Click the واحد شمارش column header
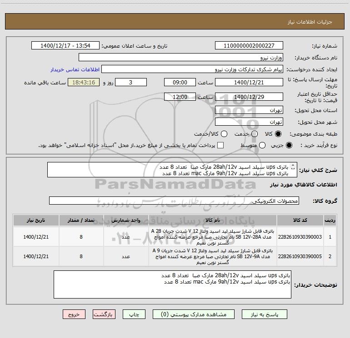This screenshot has height=338, width=350. point(126,220)
